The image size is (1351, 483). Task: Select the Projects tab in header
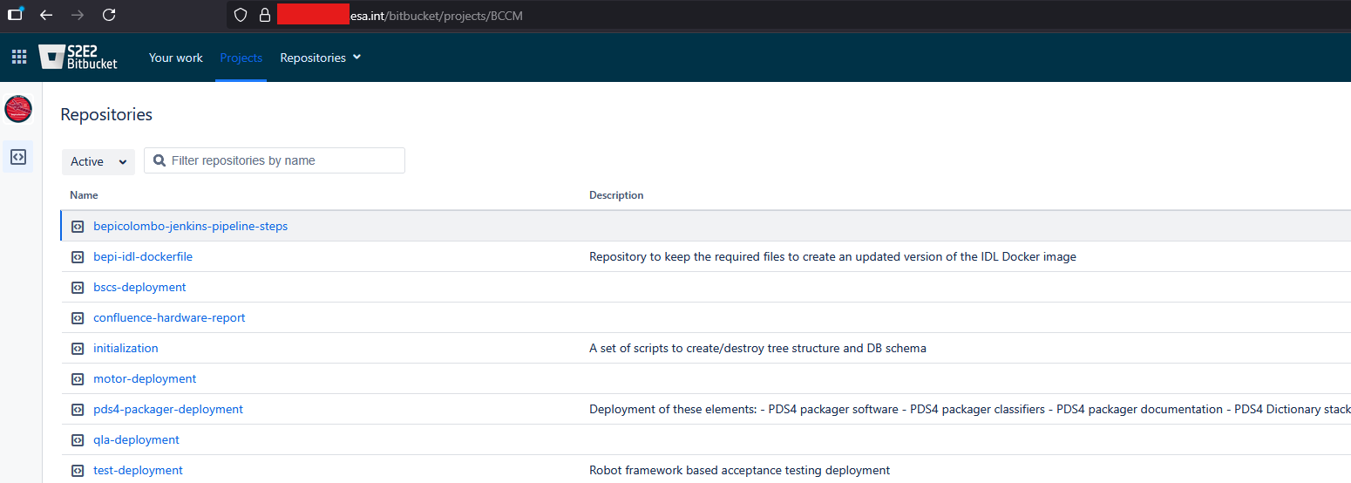click(x=241, y=58)
